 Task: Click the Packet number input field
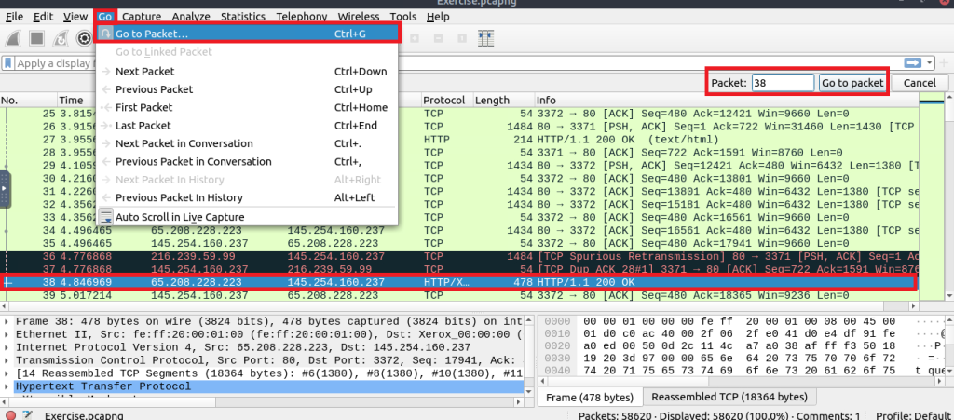coord(782,83)
